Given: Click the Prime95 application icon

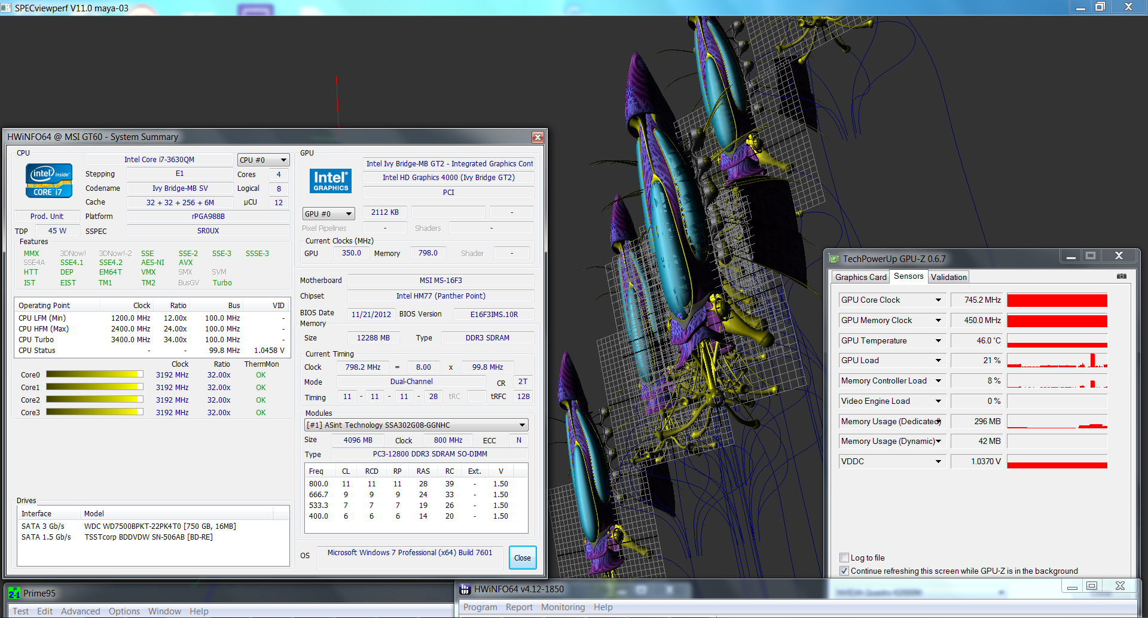Looking at the screenshot, I should [x=14, y=593].
